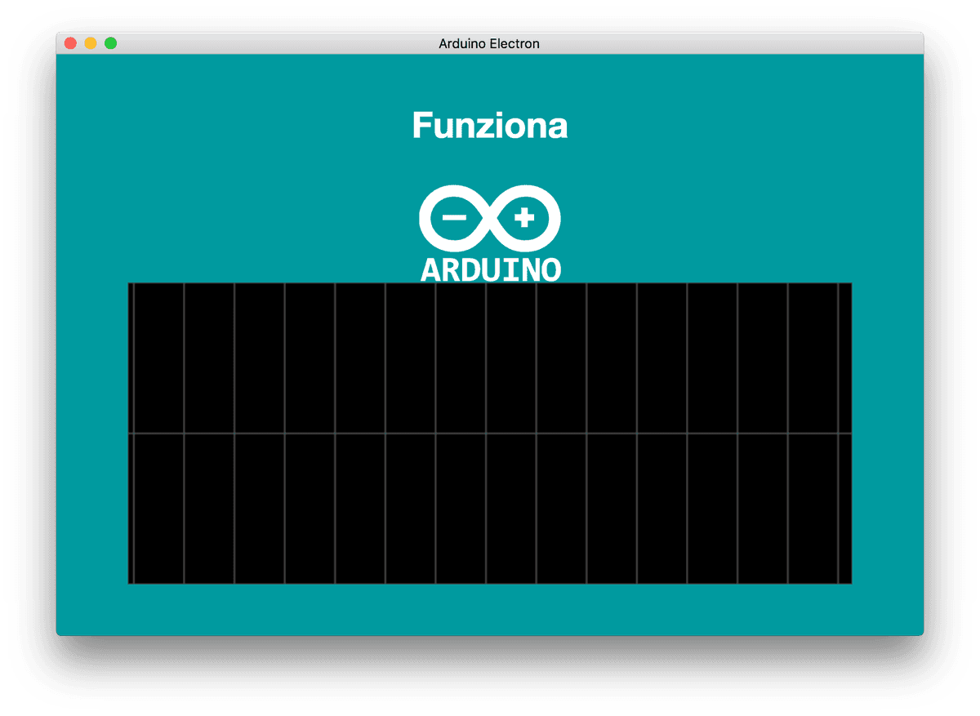Close the Arduino Electron window

[70, 43]
